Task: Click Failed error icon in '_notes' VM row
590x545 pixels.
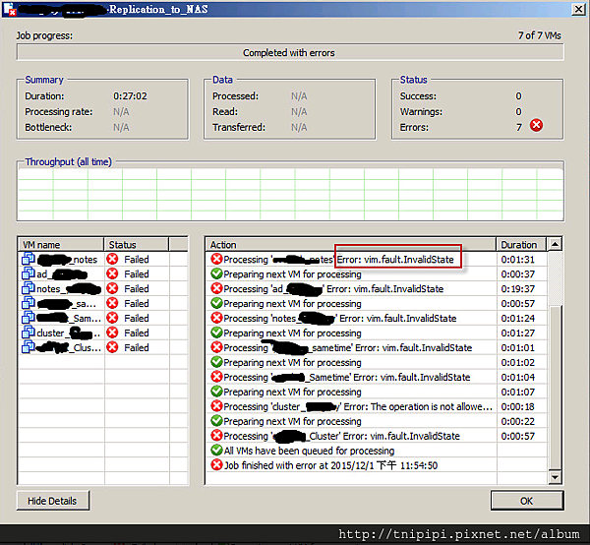Action: tap(112, 259)
